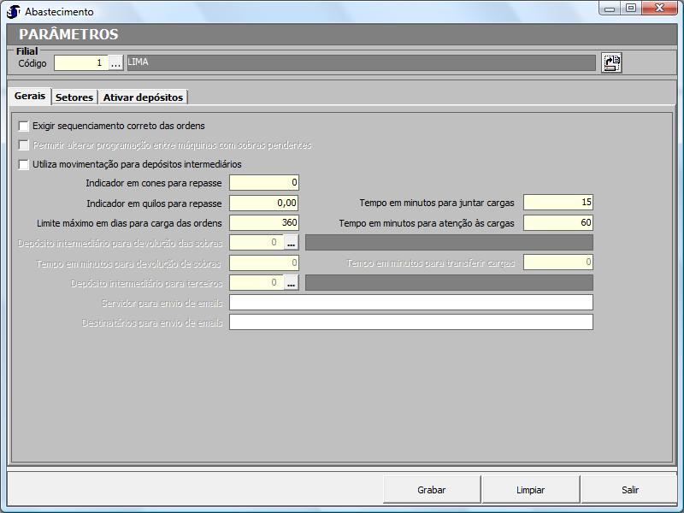The width and height of the screenshot is (684, 513).
Task: Toggle Permitir alterar programação entre máquinas checkbox
Action: pyautogui.click(x=24, y=145)
